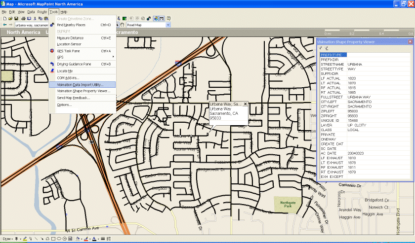Click the green territory toolbar icon
The image size is (415, 243).
pos(124,19)
